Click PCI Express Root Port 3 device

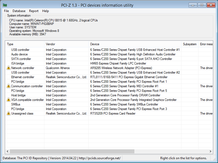point(129,109)
